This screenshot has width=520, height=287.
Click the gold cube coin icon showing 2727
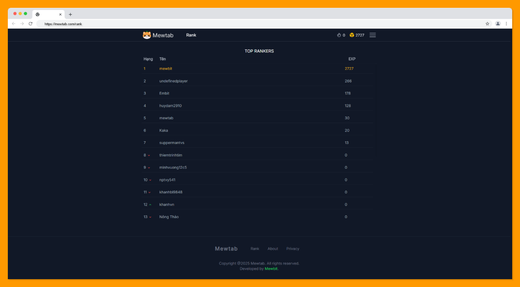pos(352,35)
